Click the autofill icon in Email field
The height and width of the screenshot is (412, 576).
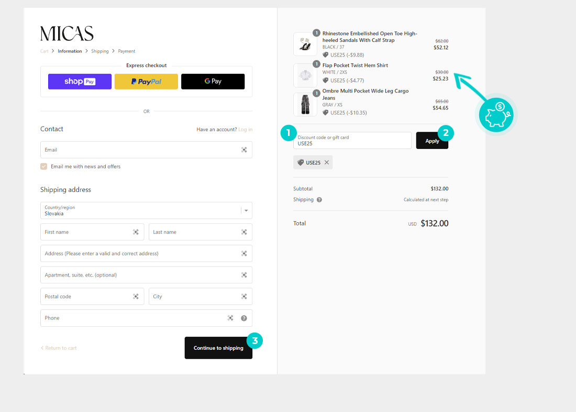[x=244, y=150]
